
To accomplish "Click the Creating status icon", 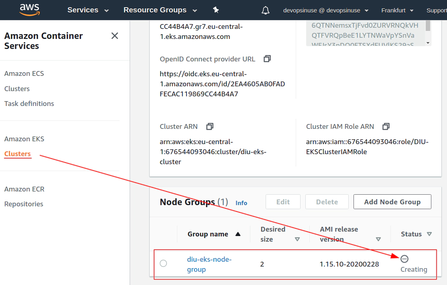I will point(404,259).
